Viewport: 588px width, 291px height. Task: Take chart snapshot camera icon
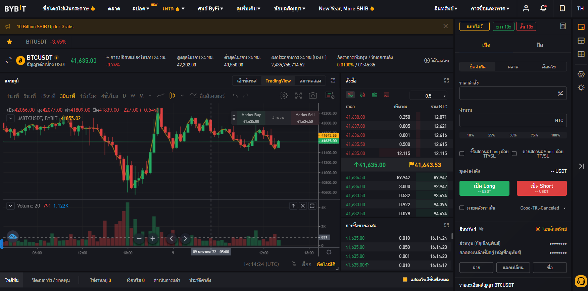(x=313, y=96)
